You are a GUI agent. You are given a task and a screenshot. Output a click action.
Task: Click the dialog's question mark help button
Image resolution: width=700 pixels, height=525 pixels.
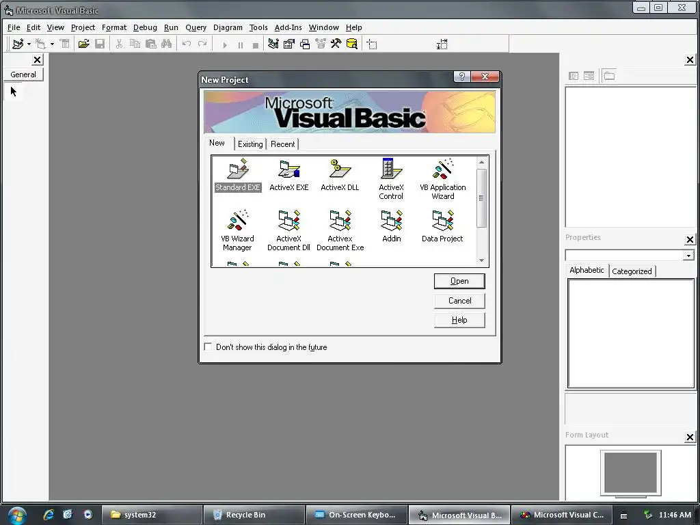[461, 77]
